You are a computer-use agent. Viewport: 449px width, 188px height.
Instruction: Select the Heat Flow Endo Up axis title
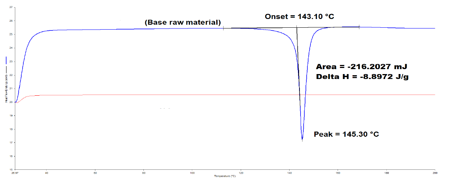6,89
